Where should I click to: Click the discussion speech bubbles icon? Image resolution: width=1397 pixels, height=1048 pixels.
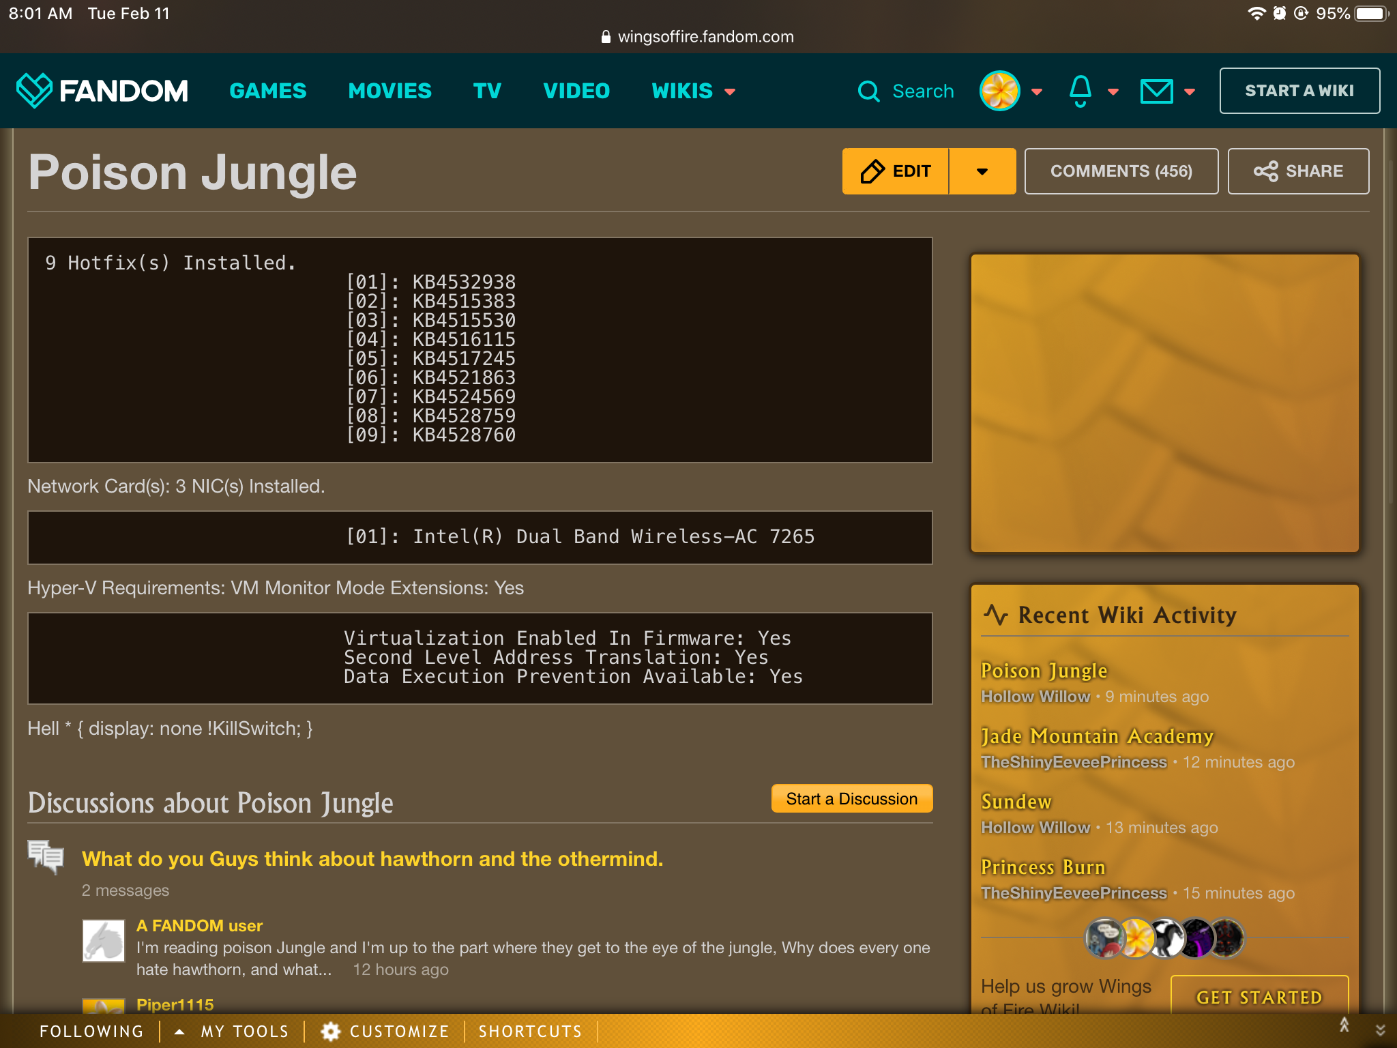(x=46, y=856)
